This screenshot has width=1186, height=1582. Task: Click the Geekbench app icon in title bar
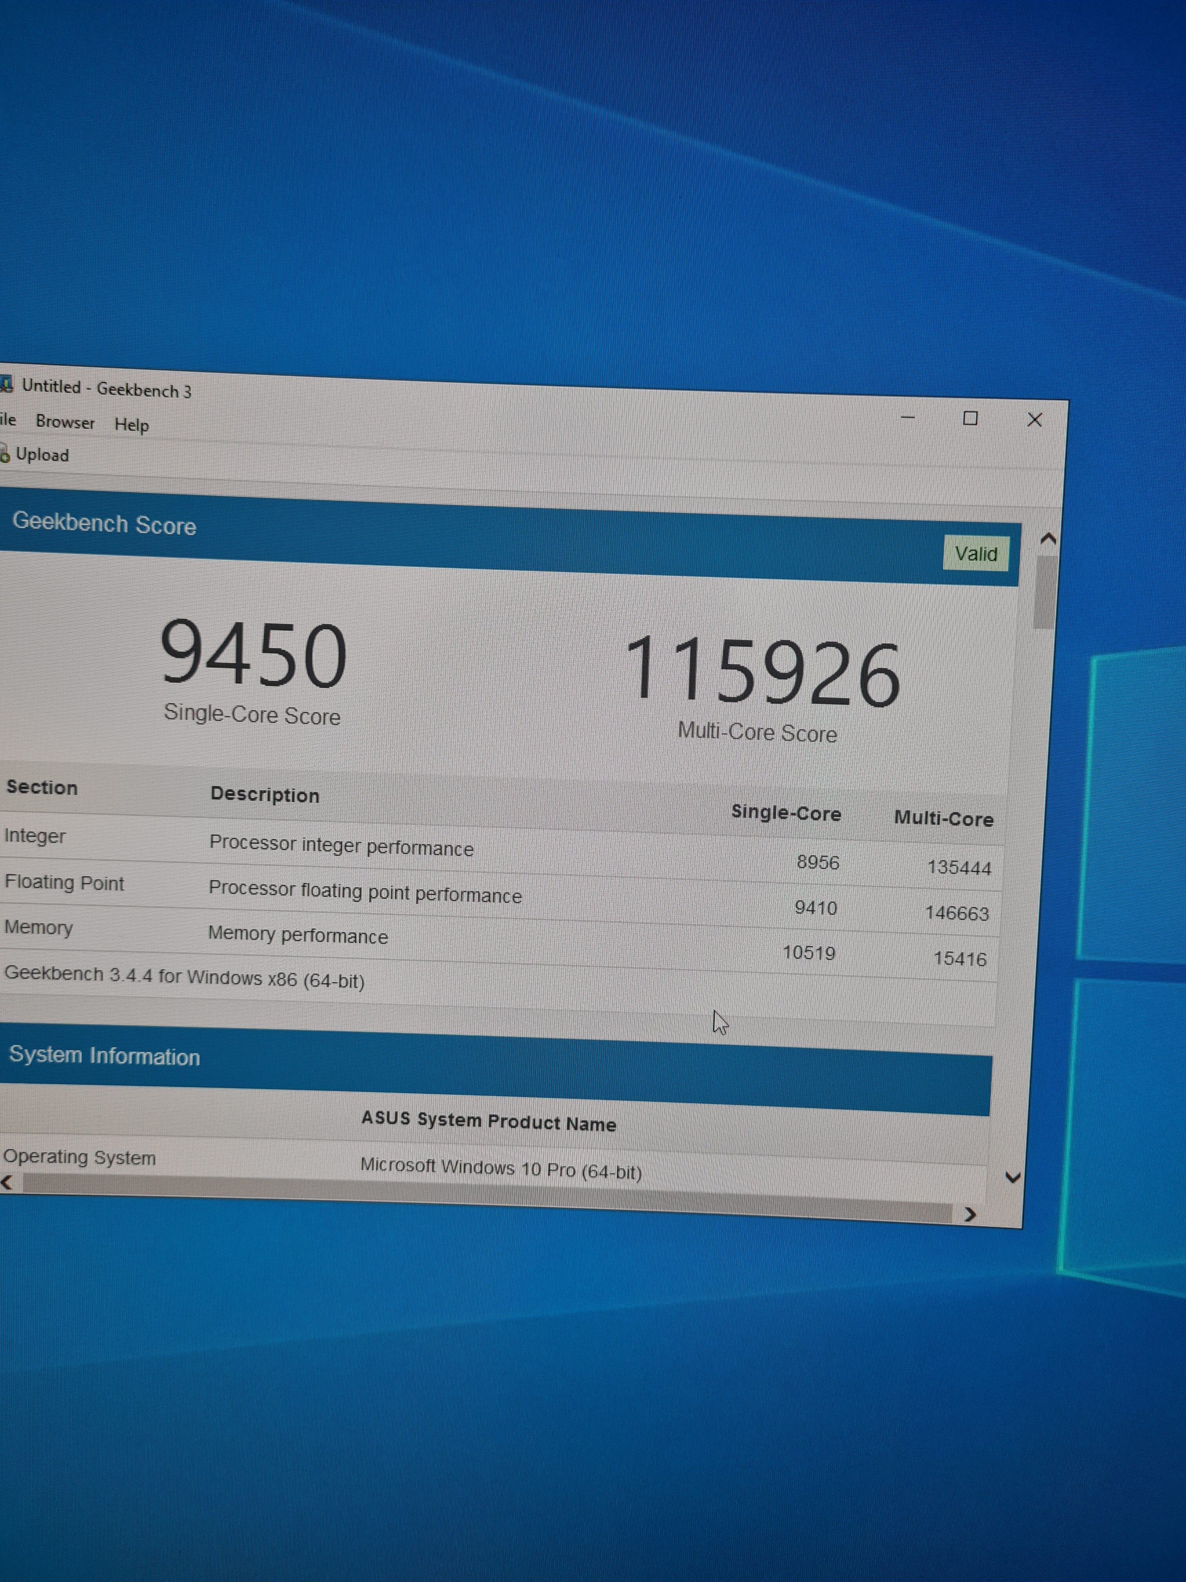coord(6,385)
